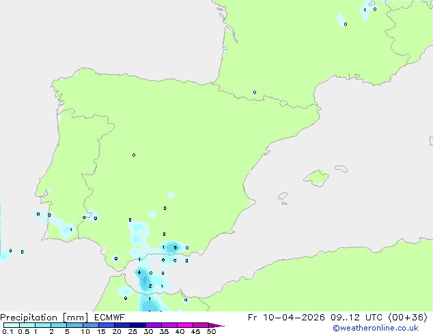Click the purple arrow tip at legend end

pos(216,325)
